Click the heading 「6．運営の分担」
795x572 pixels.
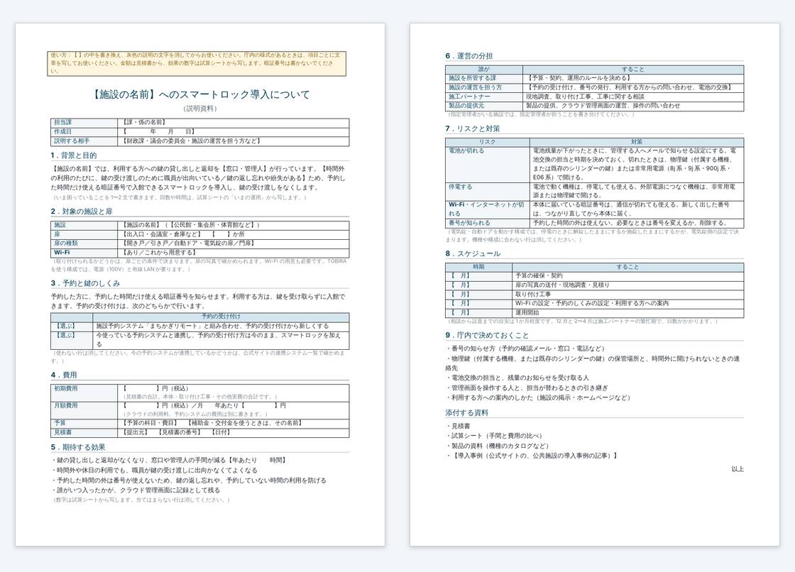(469, 56)
